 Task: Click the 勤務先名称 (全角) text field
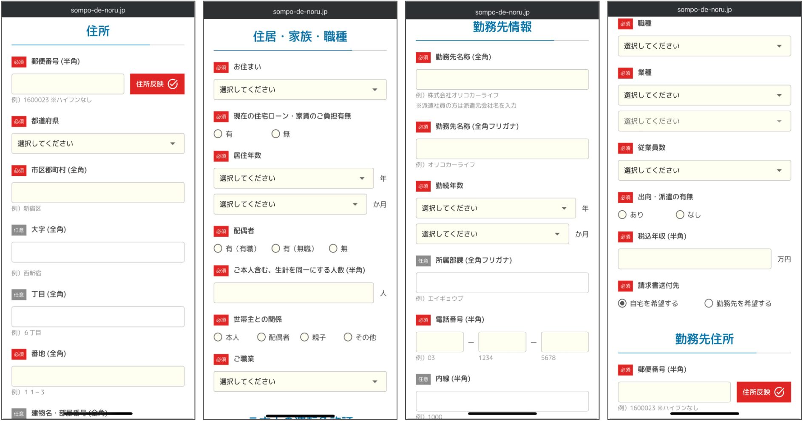pos(502,79)
